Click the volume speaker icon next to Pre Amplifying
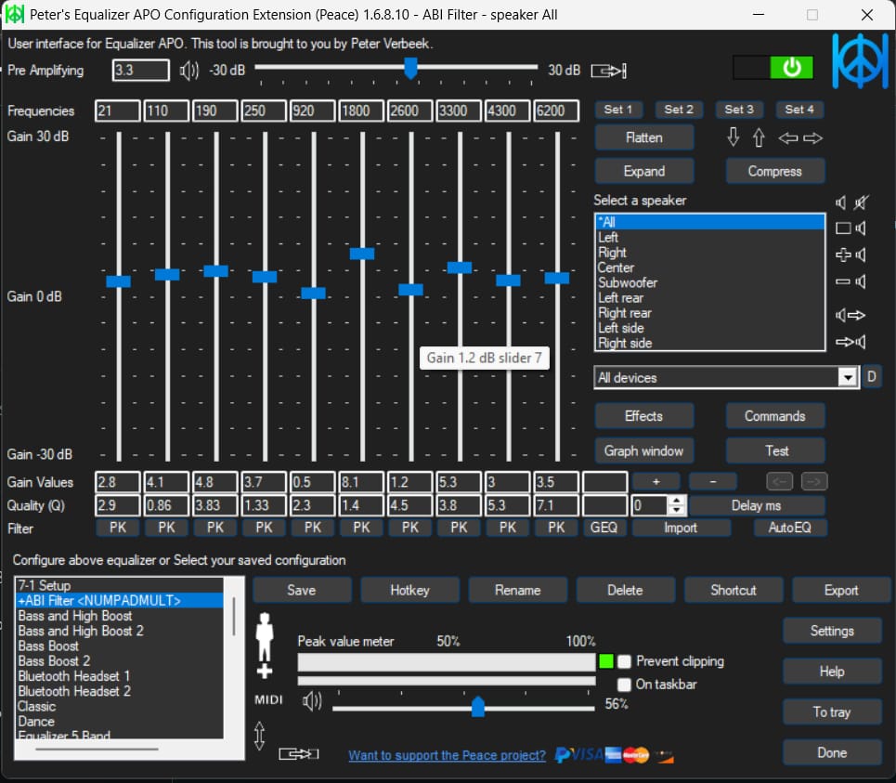This screenshot has height=783, width=896. [189, 70]
